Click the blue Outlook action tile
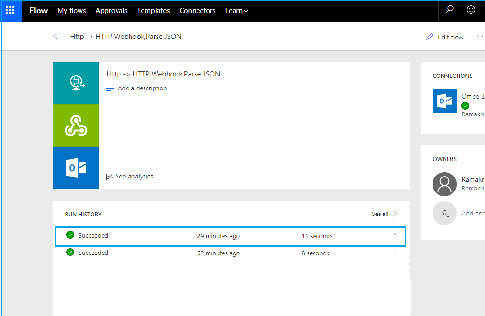485x316 pixels. [x=76, y=168]
